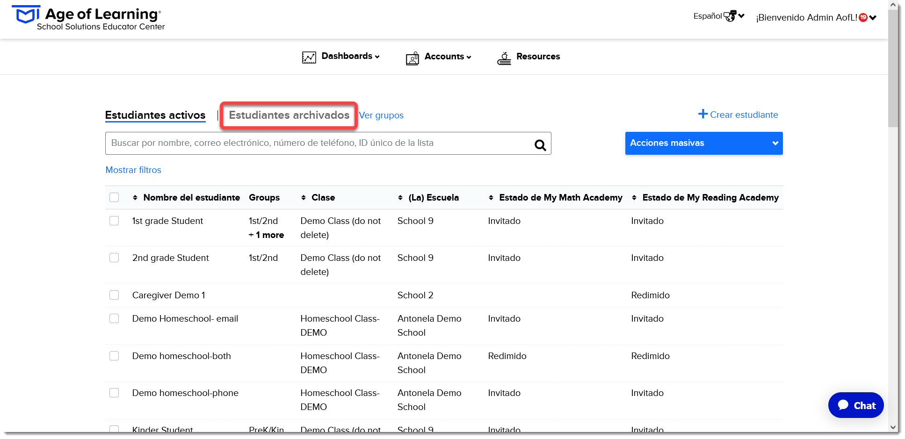Click 'Redimido' Reading status for Caregiver Demo 1
905x439 pixels.
click(x=650, y=295)
